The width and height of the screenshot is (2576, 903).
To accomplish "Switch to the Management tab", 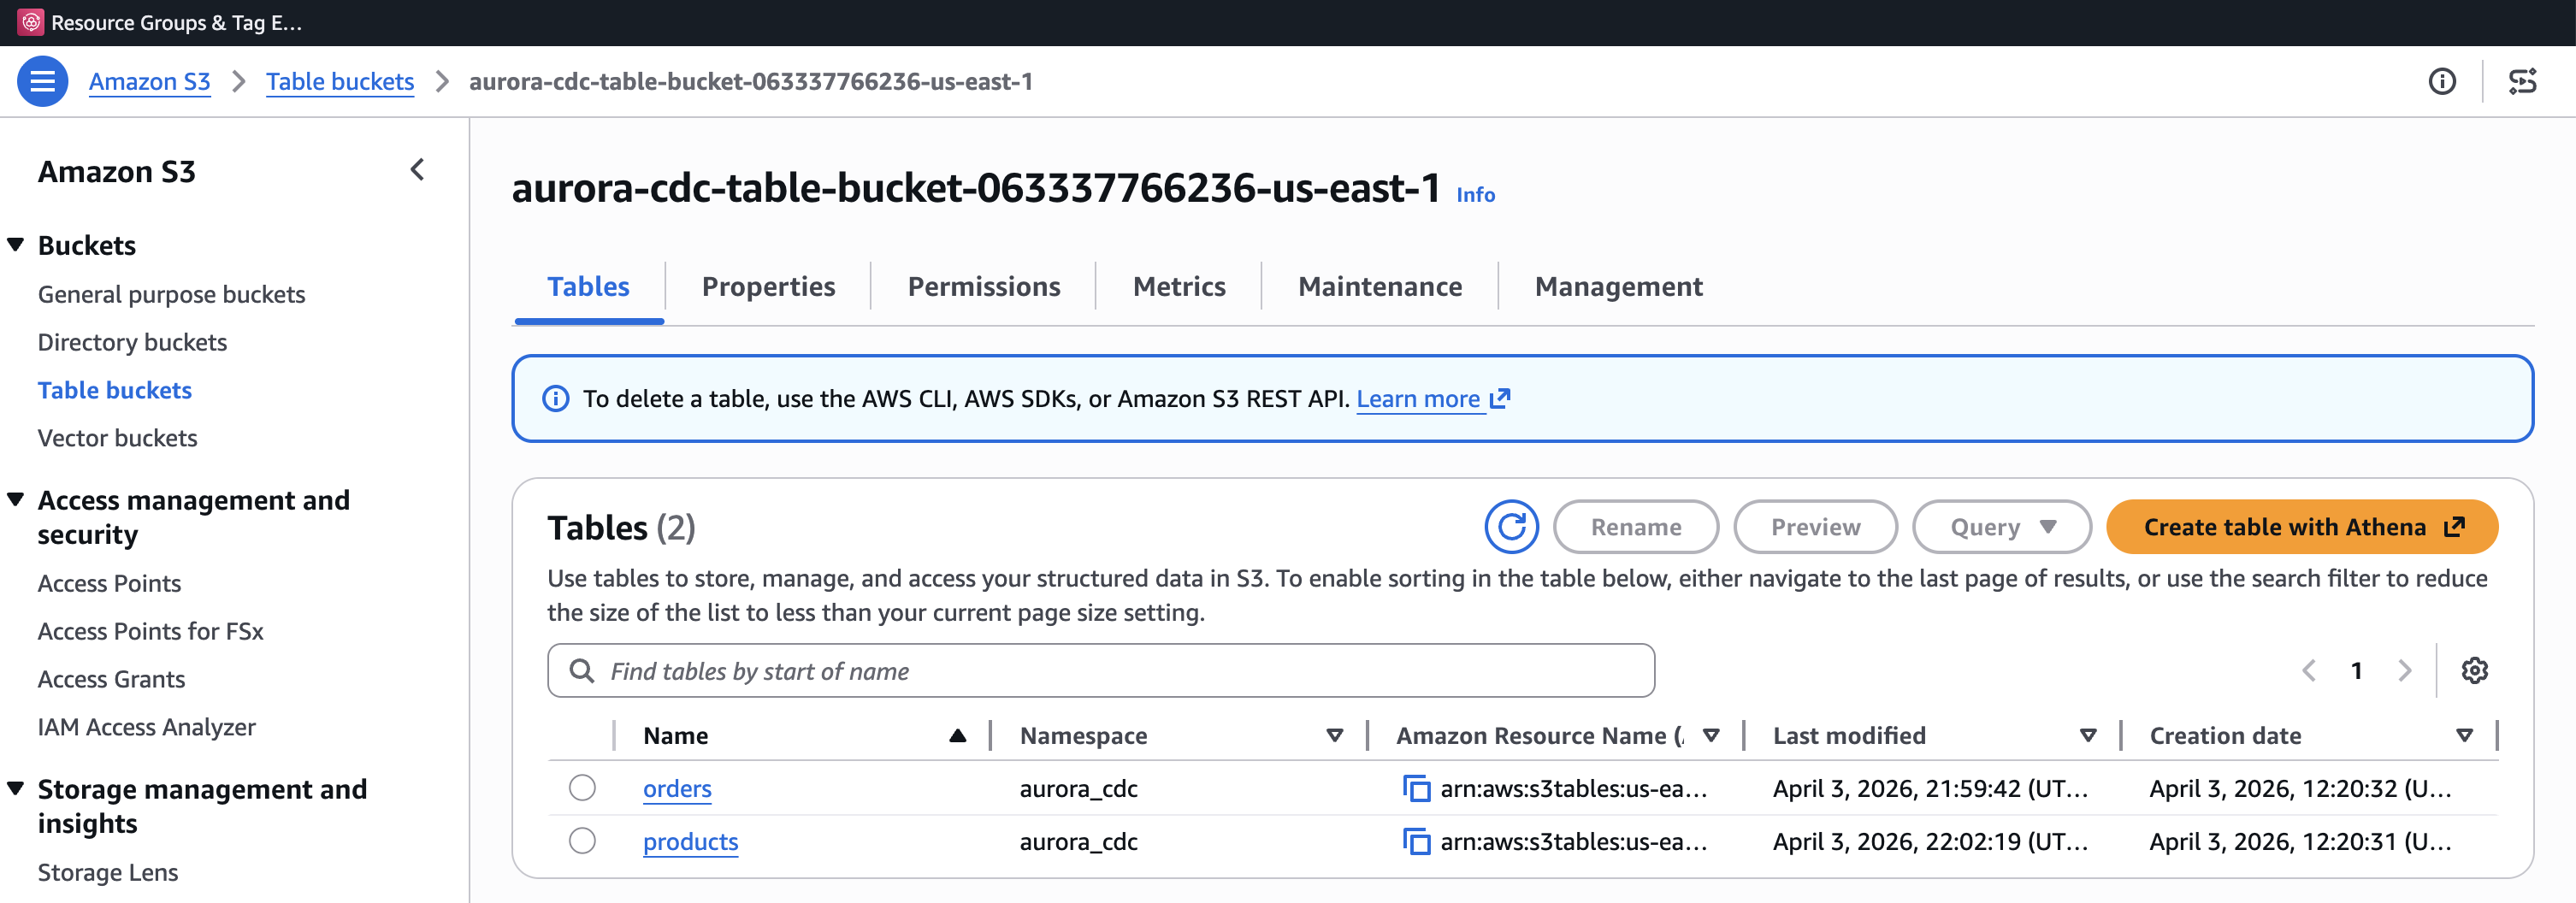I will point(1618,287).
